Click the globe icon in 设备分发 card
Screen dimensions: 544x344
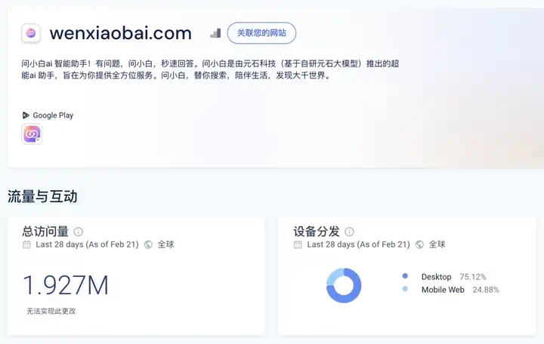(x=420, y=244)
